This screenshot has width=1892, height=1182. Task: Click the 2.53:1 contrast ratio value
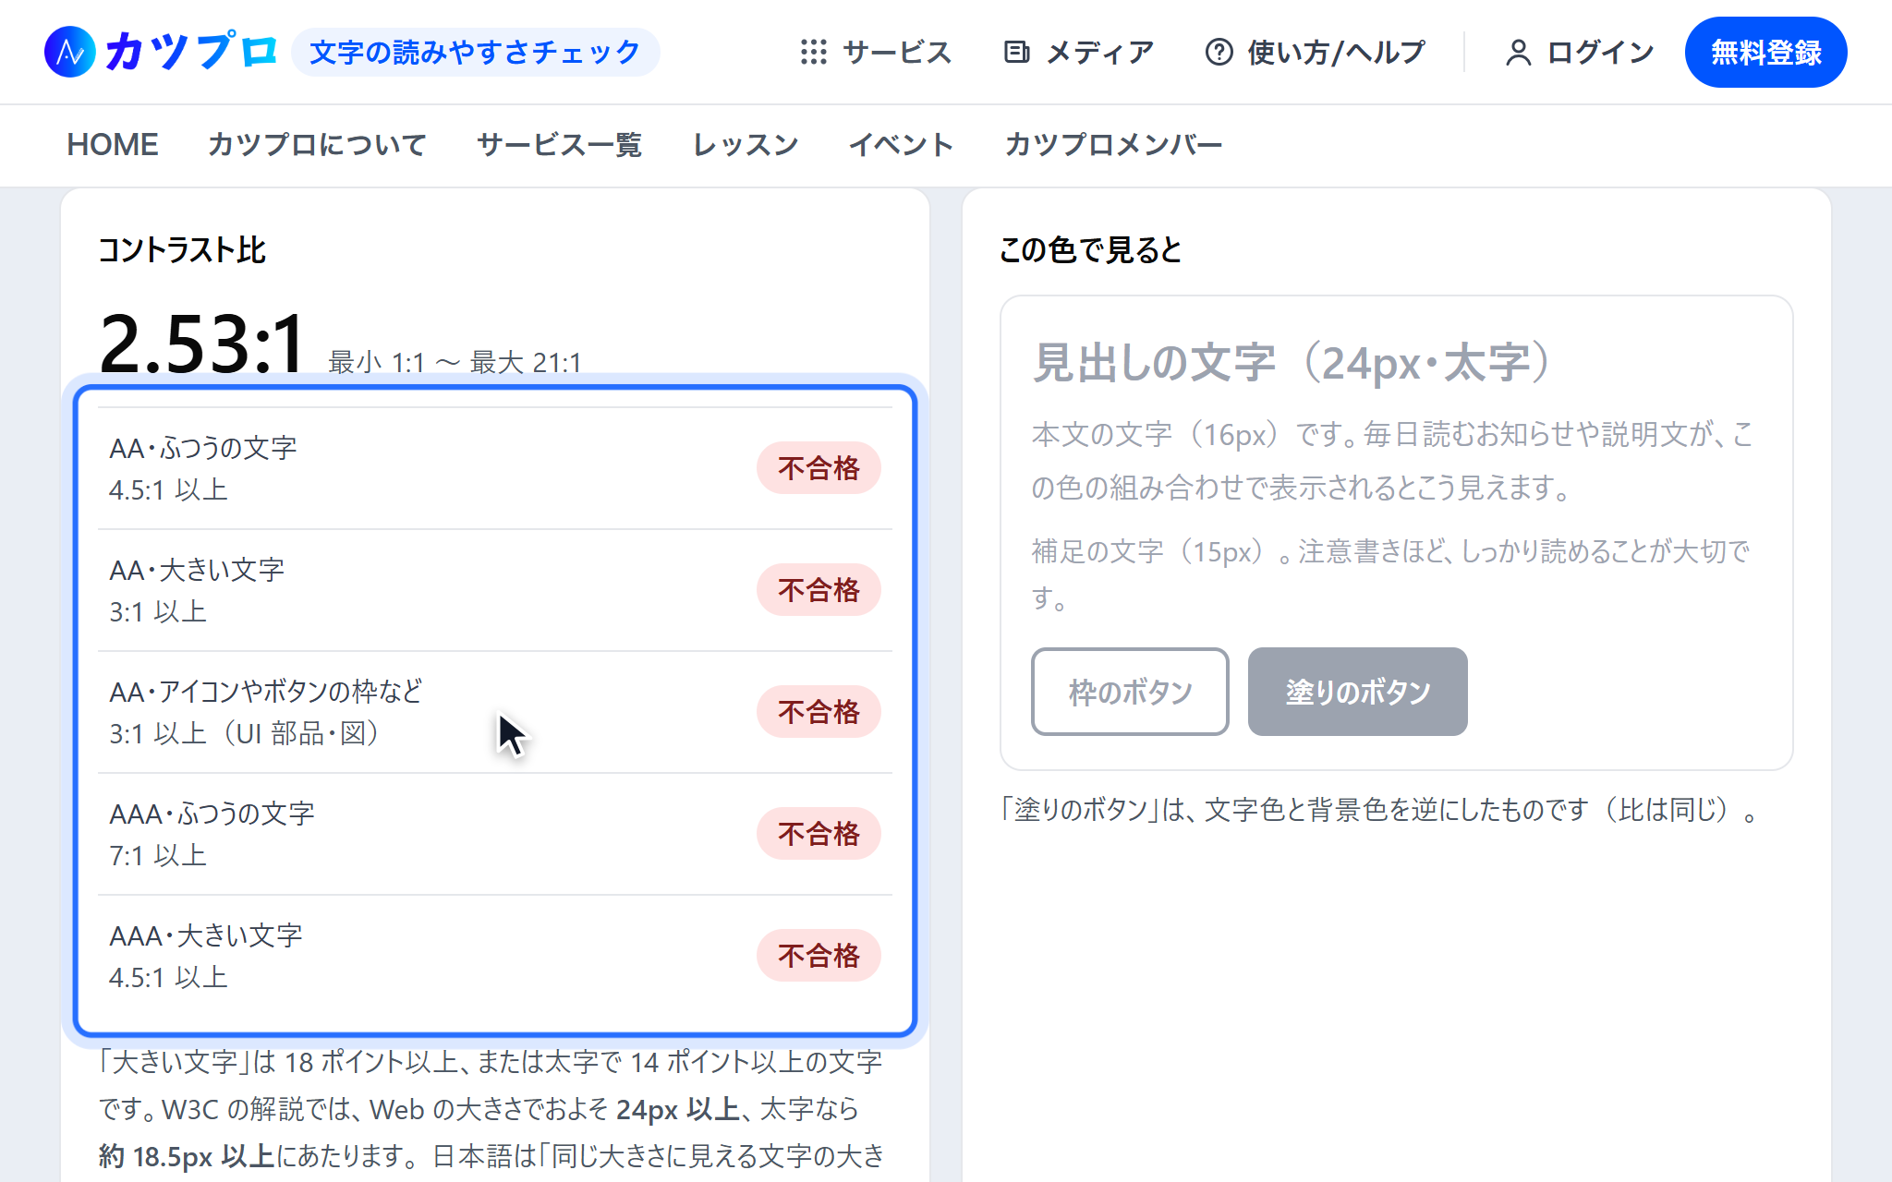[x=202, y=344]
